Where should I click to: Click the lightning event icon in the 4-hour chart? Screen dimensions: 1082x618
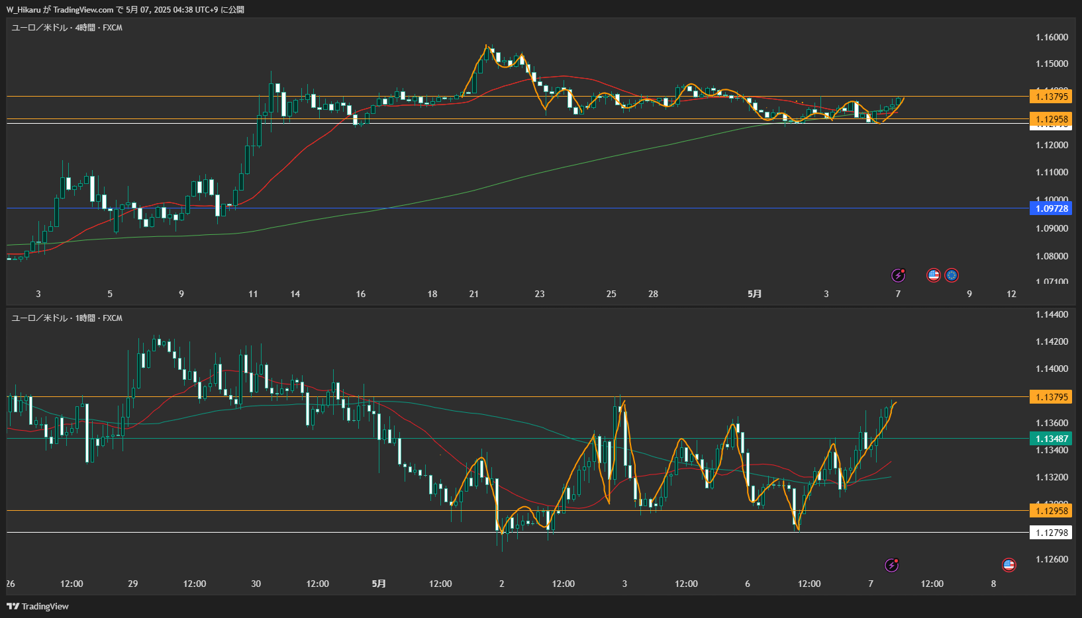899,275
